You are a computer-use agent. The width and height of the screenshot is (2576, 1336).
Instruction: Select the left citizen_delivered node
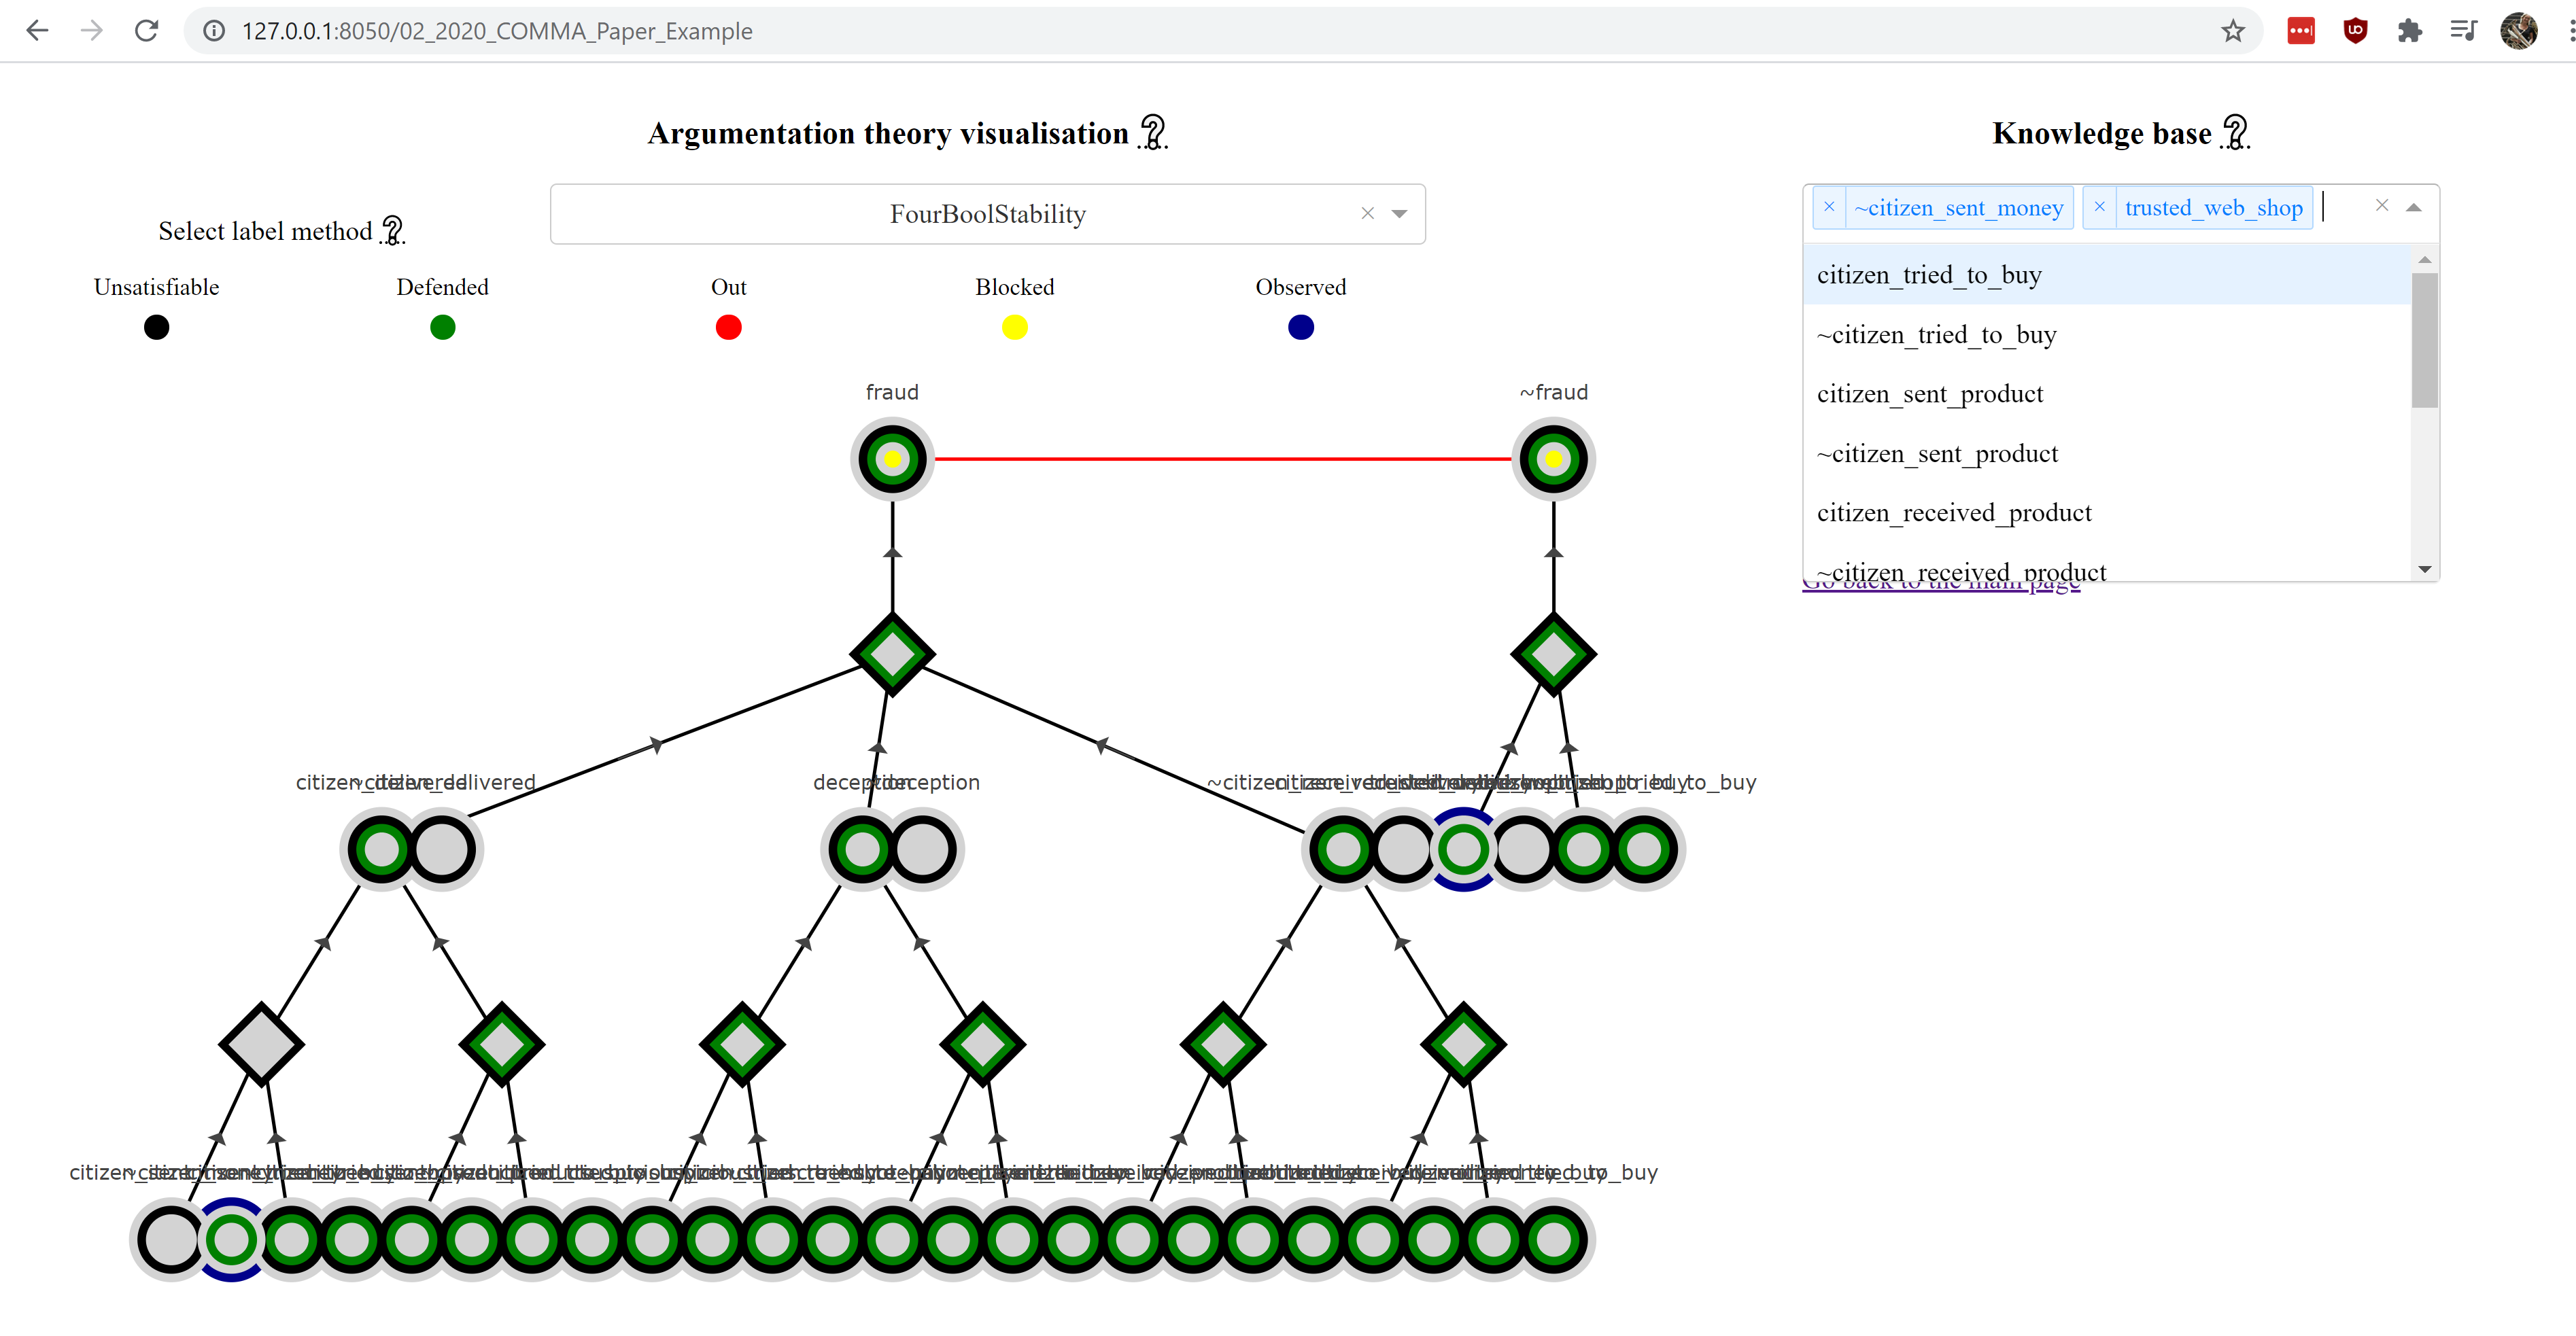(x=381, y=849)
